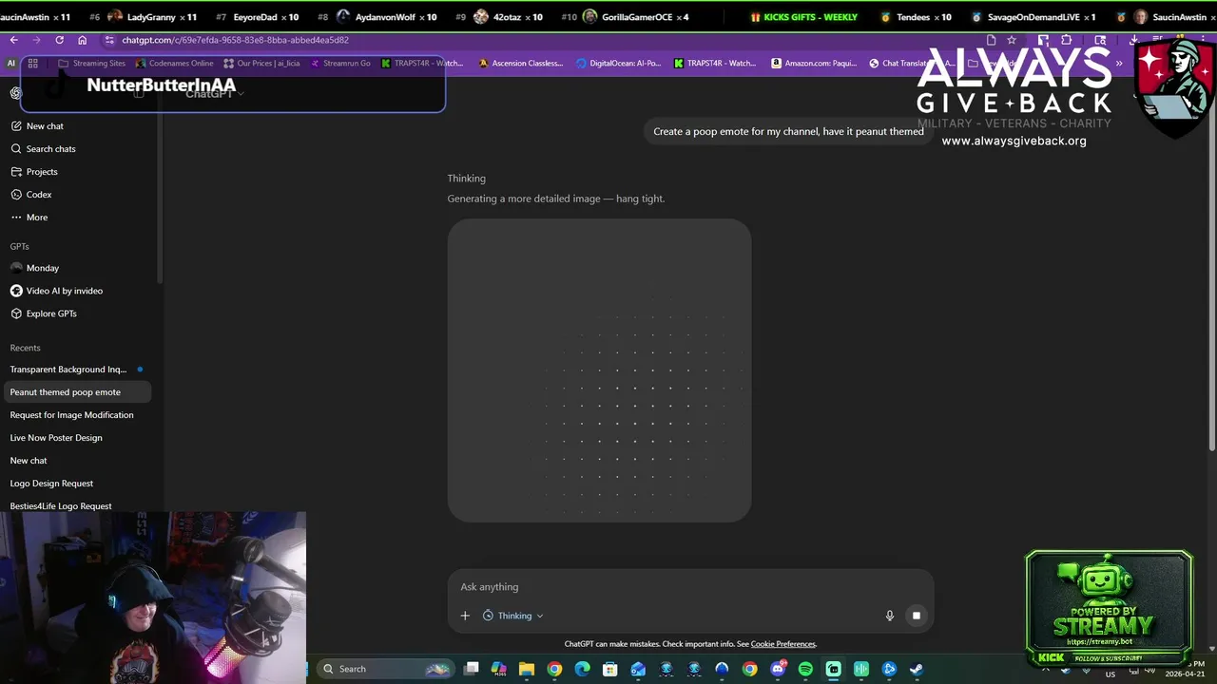Click the plus attach button in composer
This screenshot has width=1217, height=684.
[x=465, y=616]
